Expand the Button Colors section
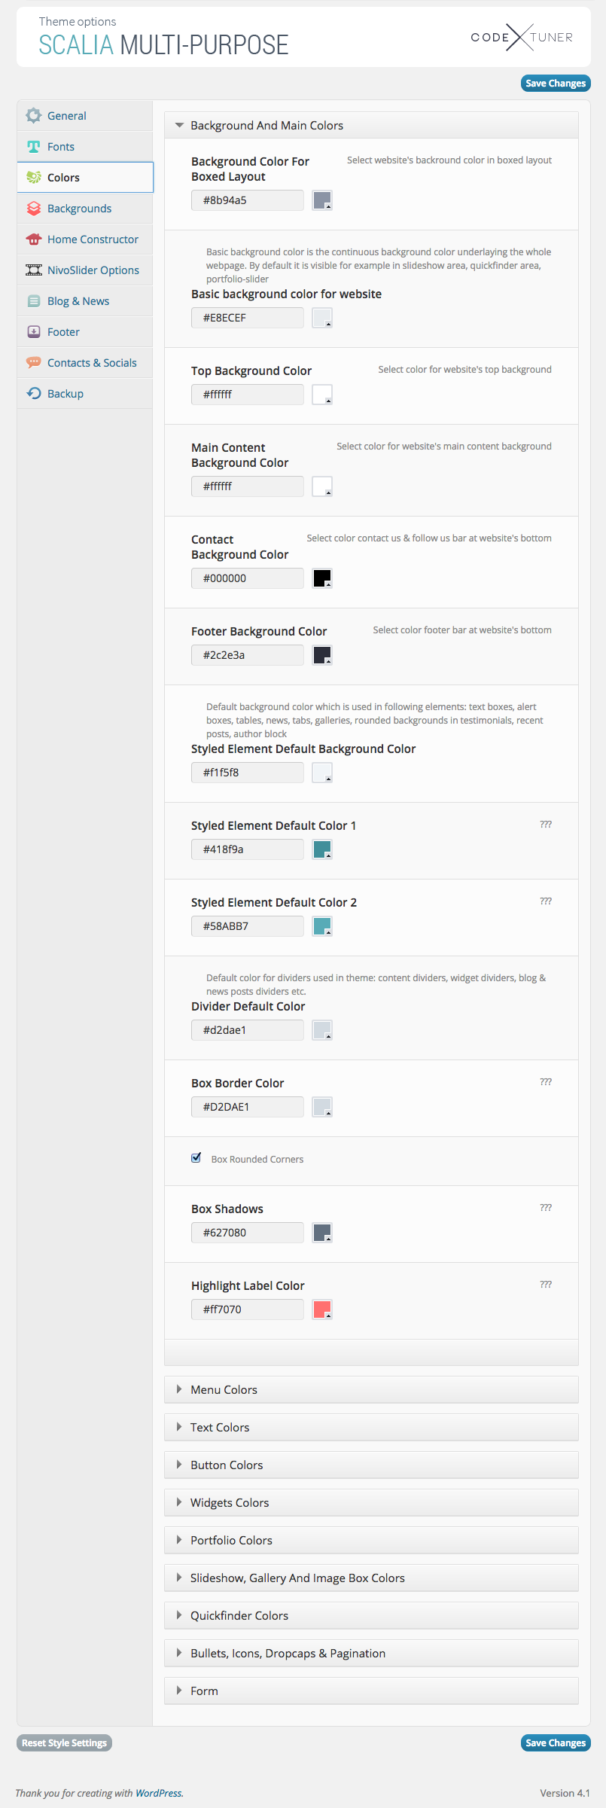606x1808 pixels. 227,1465
